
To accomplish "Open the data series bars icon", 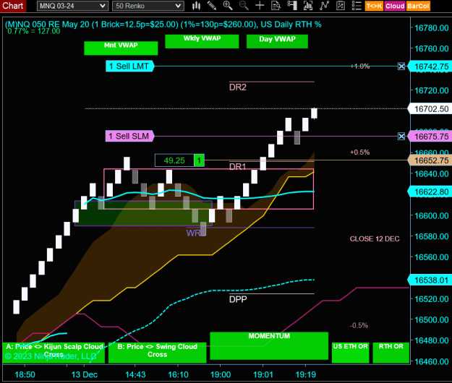I will click(308, 6).
